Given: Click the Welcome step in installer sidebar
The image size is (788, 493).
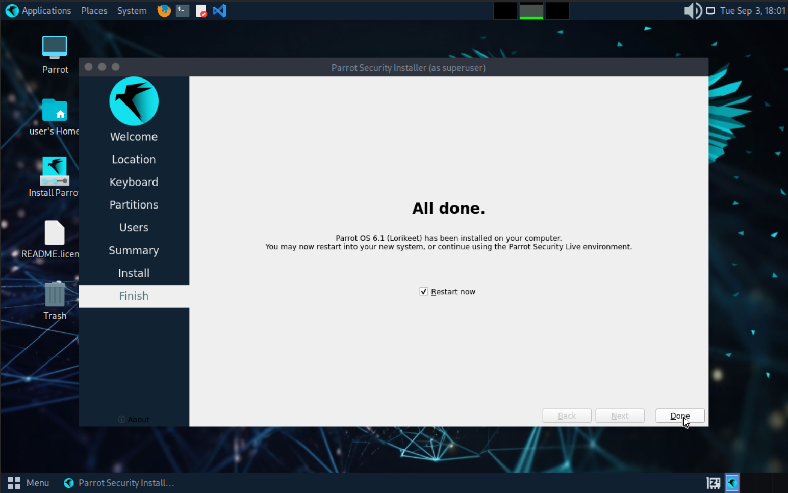Looking at the screenshot, I should click(x=134, y=137).
